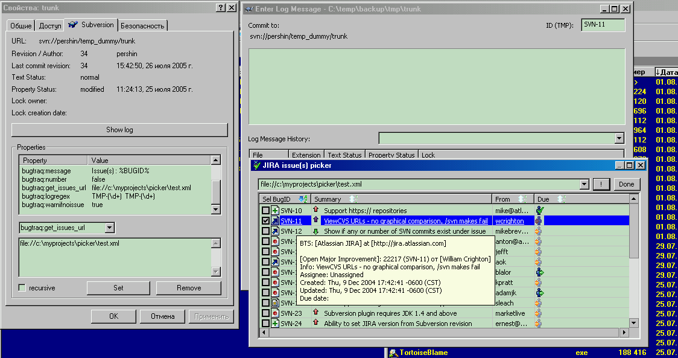Click Properties list scrollbar down arrow
This screenshot has height=358, width=678.
click(216, 209)
